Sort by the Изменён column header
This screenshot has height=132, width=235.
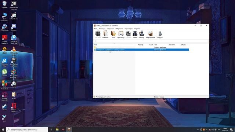pos(172,45)
